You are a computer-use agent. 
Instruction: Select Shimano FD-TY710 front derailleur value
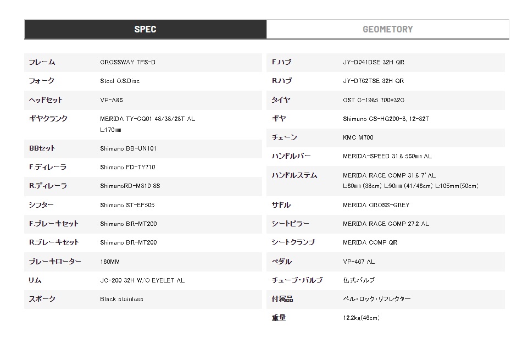tap(127, 168)
